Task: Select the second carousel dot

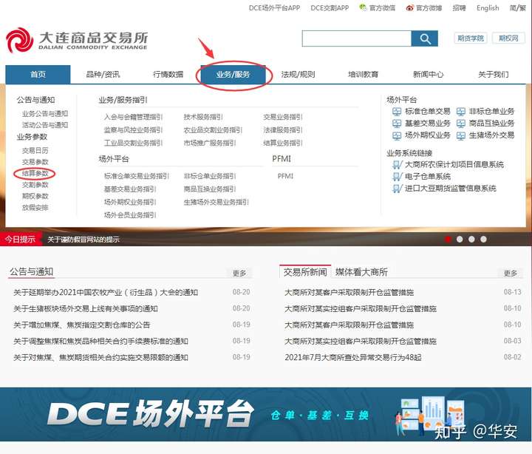Action: click(x=460, y=240)
